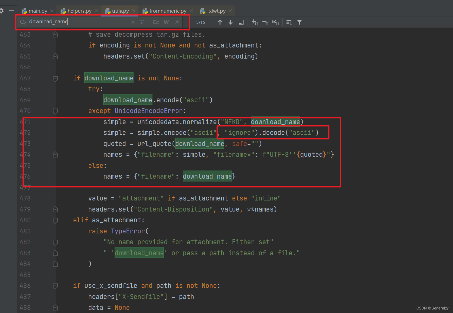Click the "NFKD" string on line 471
The width and height of the screenshot is (453, 313).
(232, 122)
